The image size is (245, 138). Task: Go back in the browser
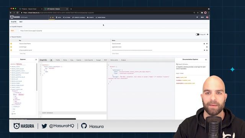click(x=11, y=13)
